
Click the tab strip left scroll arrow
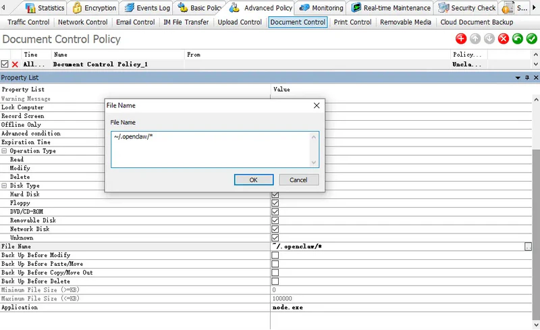[x=3, y=7]
